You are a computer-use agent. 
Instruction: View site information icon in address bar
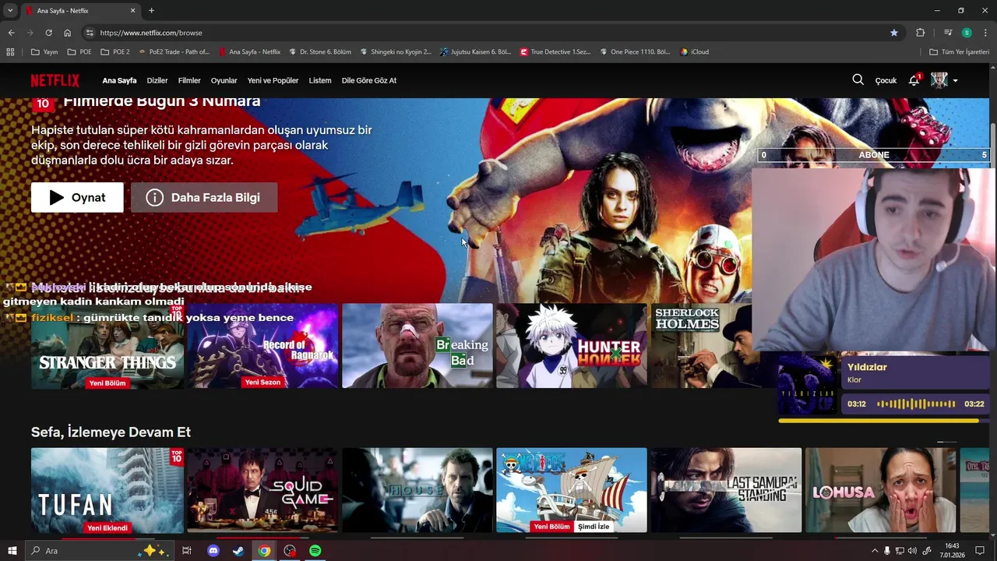[x=90, y=33]
